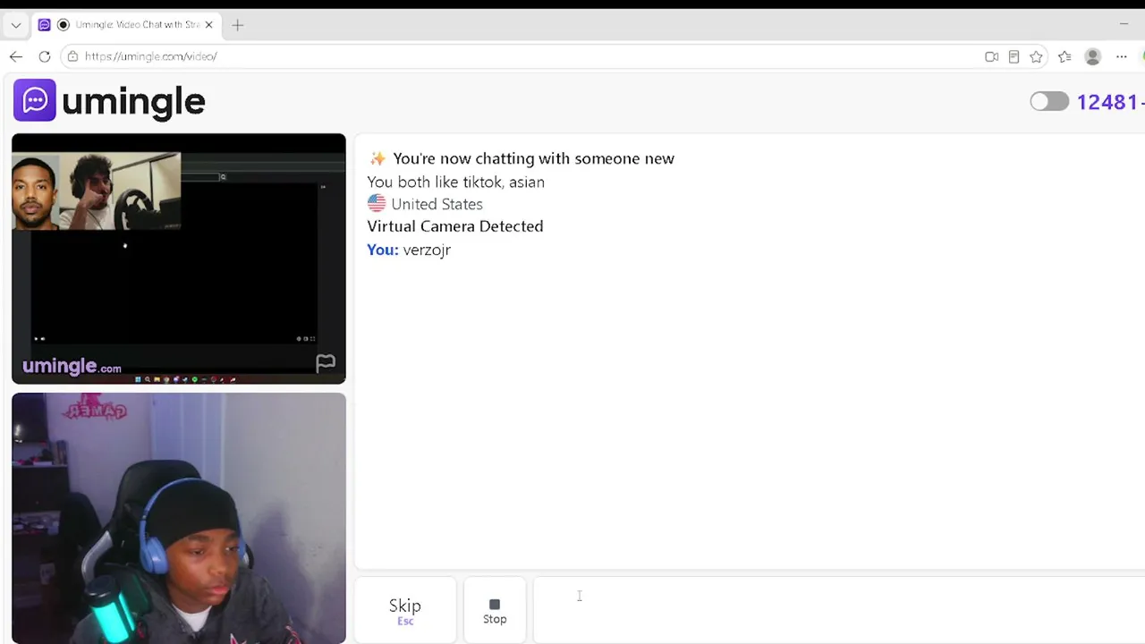View site information via the lock icon
The width and height of the screenshot is (1145, 644).
73,56
